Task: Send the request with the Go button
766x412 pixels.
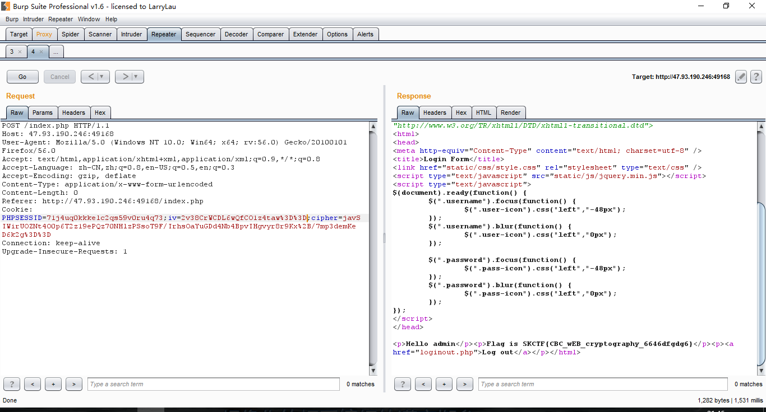Action: click(x=22, y=77)
